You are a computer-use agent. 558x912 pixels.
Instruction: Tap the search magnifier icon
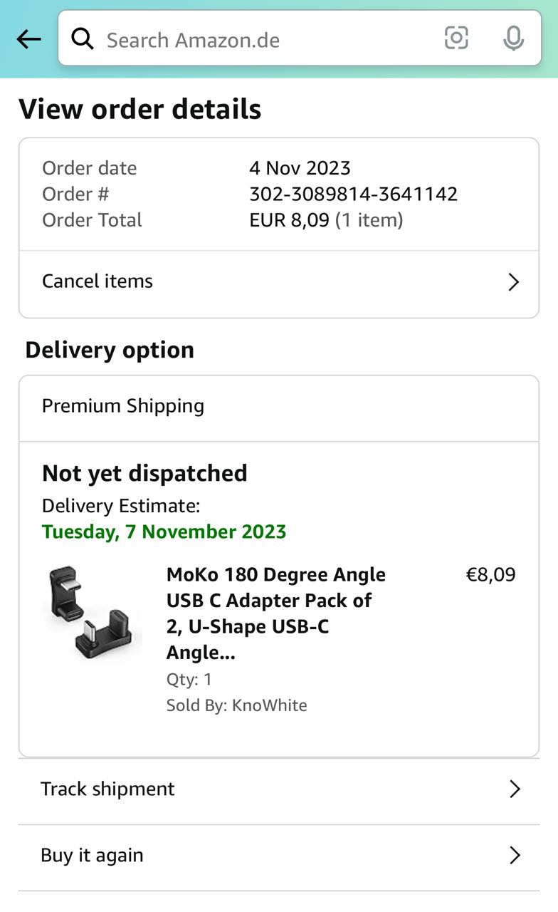pos(83,39)
